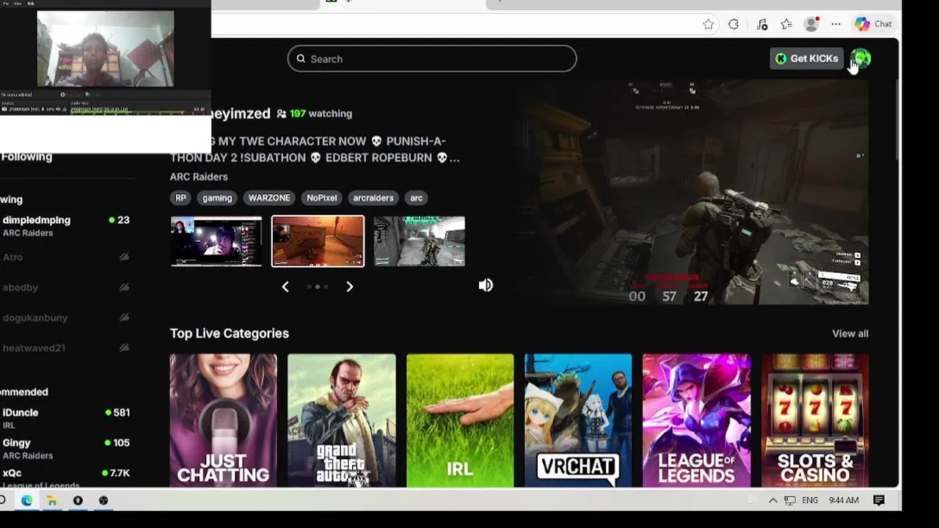The height and width of the screenshot is (528, 939).
Task: Select the RP tag
Action: 180,198
